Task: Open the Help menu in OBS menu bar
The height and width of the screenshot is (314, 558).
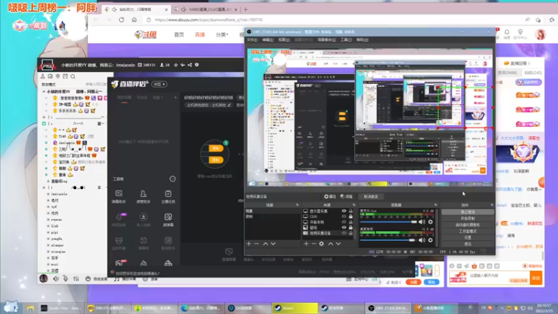Action: point(362,40)
